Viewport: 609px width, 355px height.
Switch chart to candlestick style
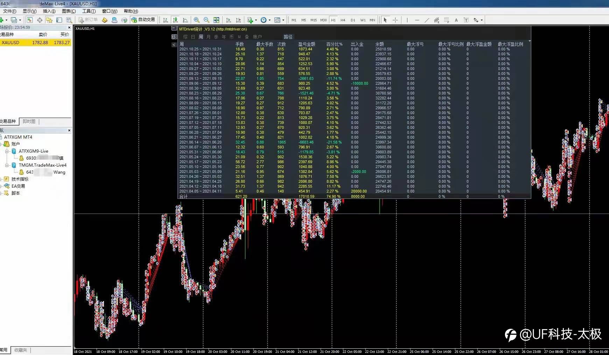pyautogui.click(x=175, y=20)
